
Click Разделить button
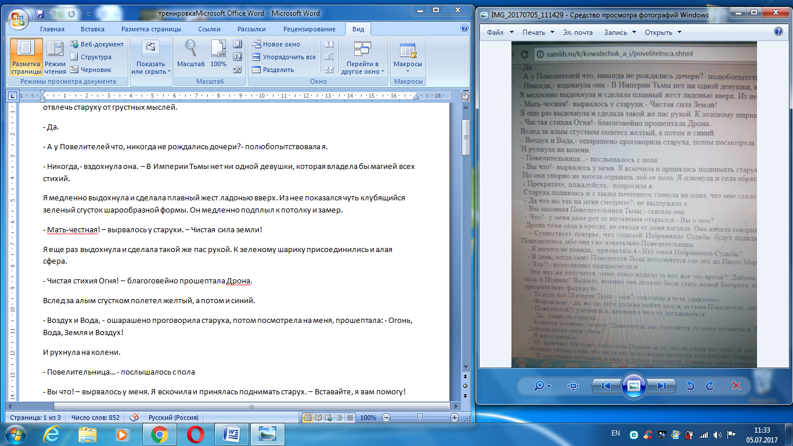[273, 70]
